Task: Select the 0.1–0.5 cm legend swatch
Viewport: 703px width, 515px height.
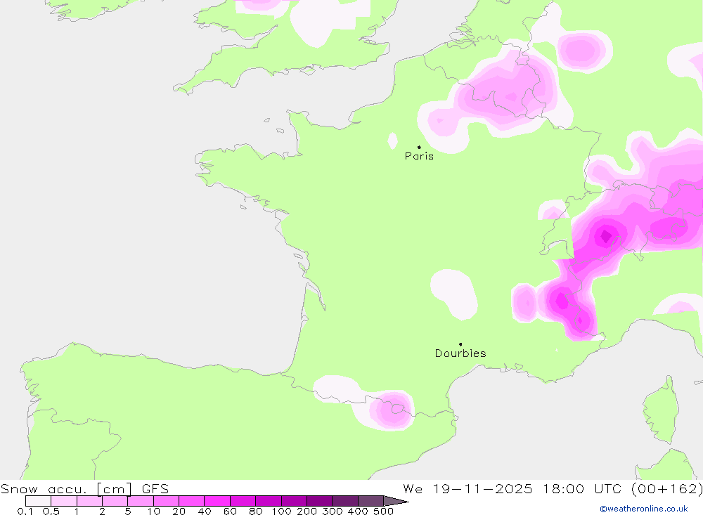Action: click(x=38, y=501)
